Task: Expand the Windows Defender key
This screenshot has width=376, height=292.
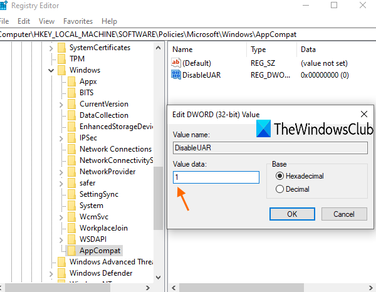Action: pyautogui.click(x=51, y=274)
